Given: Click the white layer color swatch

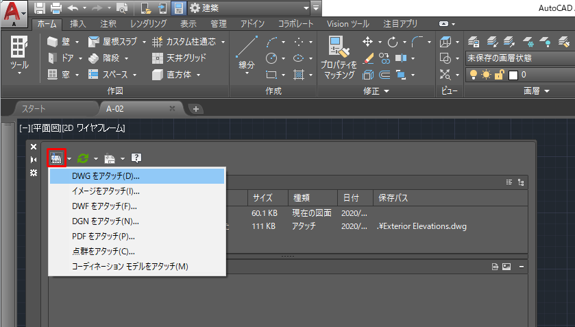Looking at the screenshot, I should pos(513,75).
